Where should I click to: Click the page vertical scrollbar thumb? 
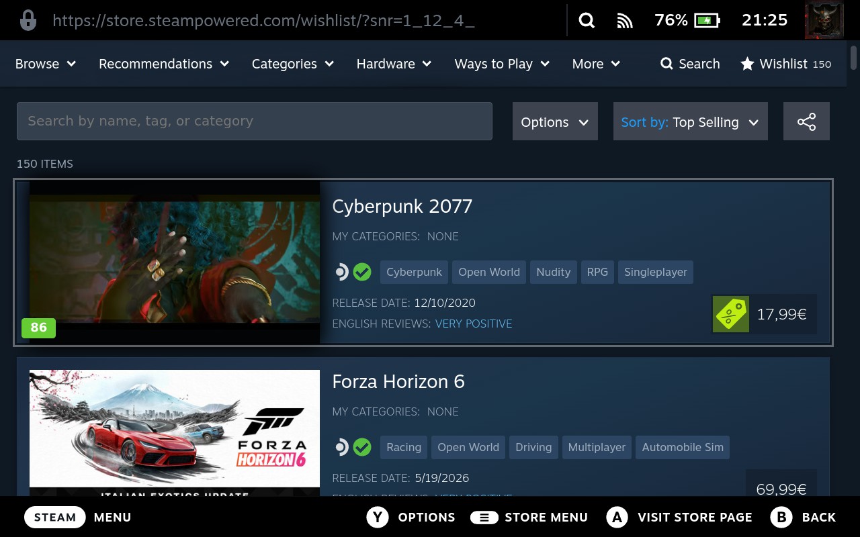[854, 57]
